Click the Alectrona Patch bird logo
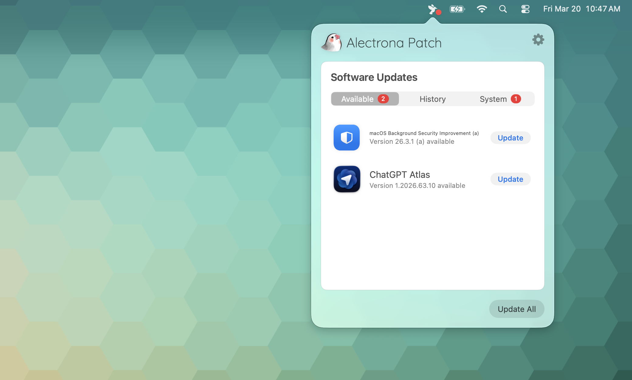Screen dimensions: 632x380 (x=332, y=43)
